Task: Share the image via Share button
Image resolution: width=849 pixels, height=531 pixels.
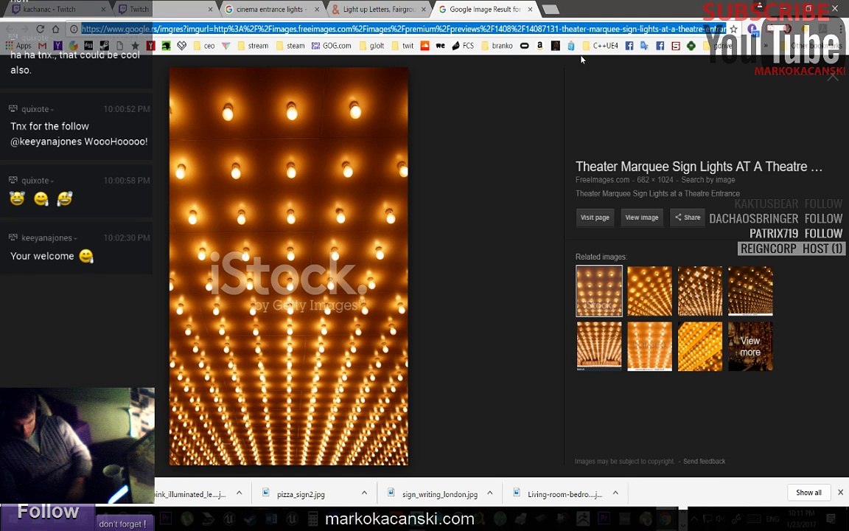Action: 687,218
